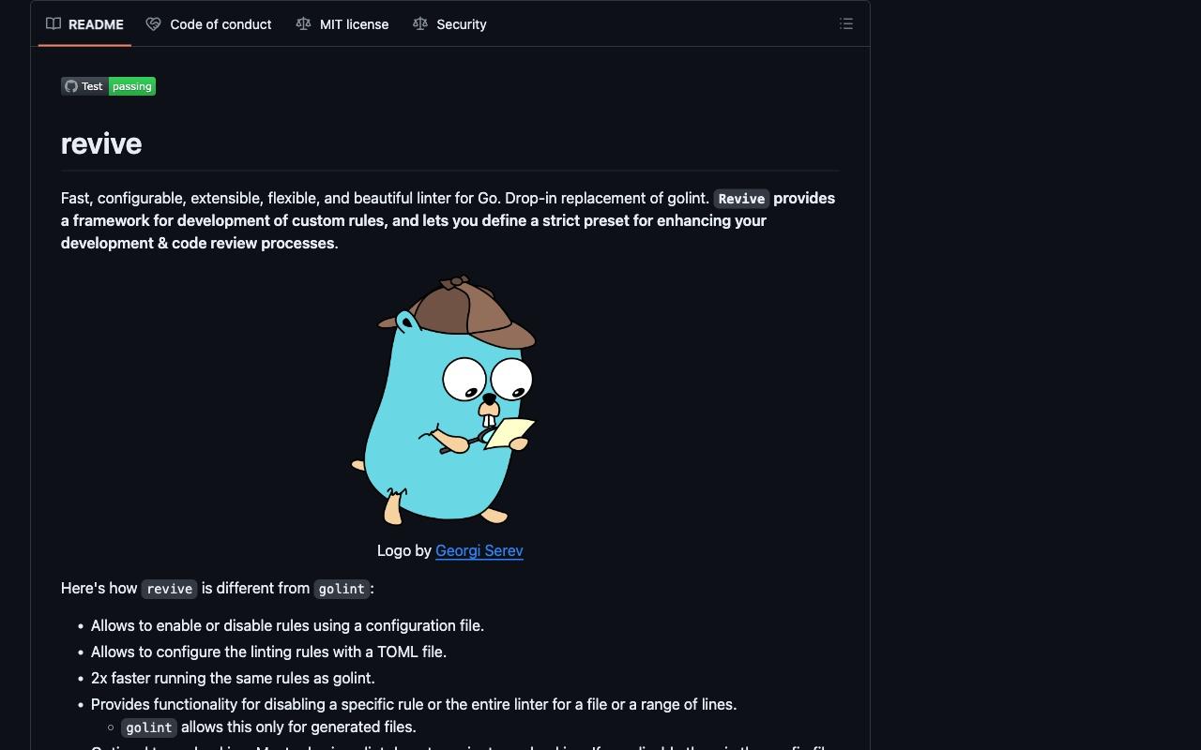Image resolution: width=1201 pixels, height=750 pixels.
Task: Click "2x faster running the same rules" bullet
Action: [233, 678]
